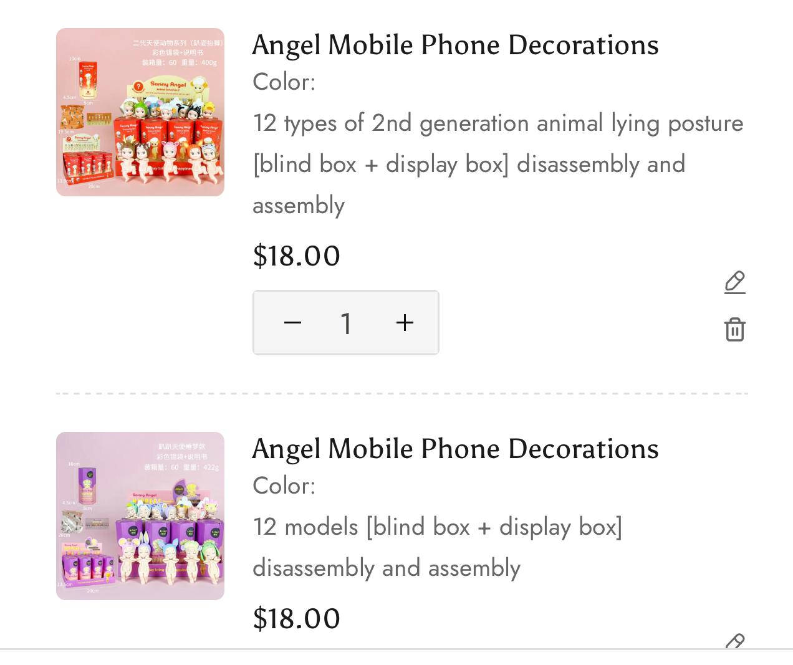This screenshot has height=665, width=793.
Task: Open second Angel Mobile Phone Decorations title
Action: [x=455, y=449]
